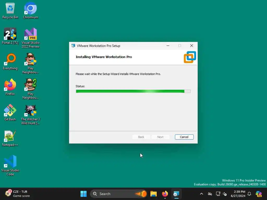
Task: Click the muted volume tray icon
Action: 225,194
